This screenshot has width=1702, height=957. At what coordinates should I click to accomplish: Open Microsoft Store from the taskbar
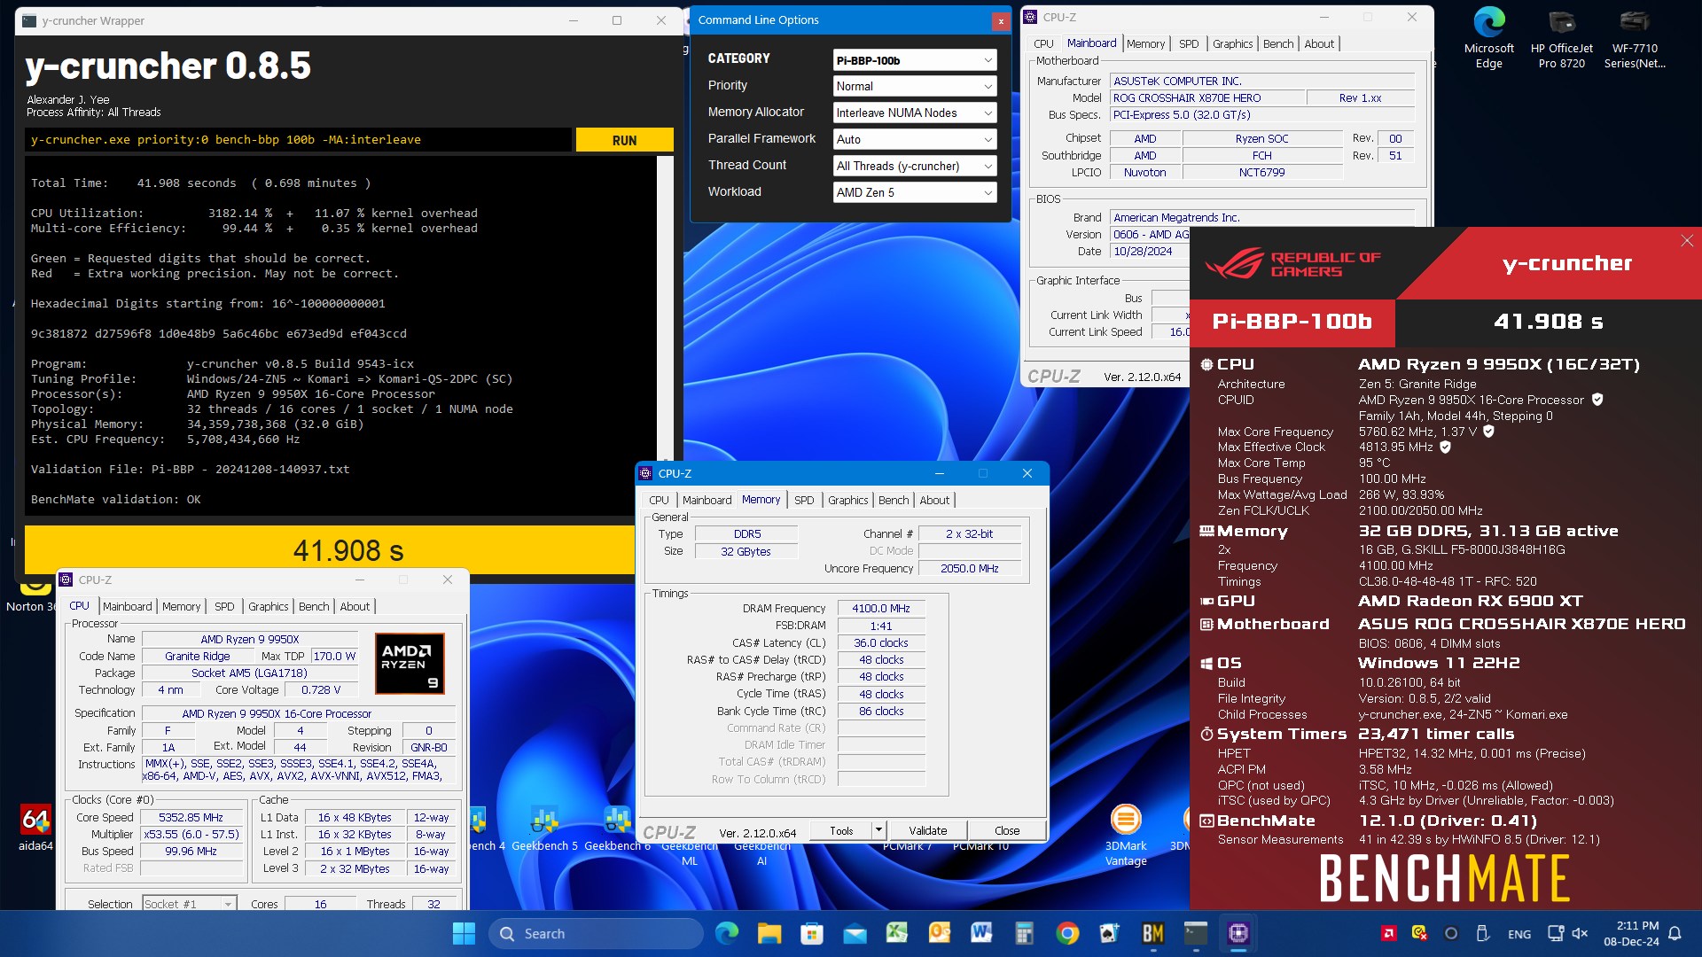click(812, 933)
